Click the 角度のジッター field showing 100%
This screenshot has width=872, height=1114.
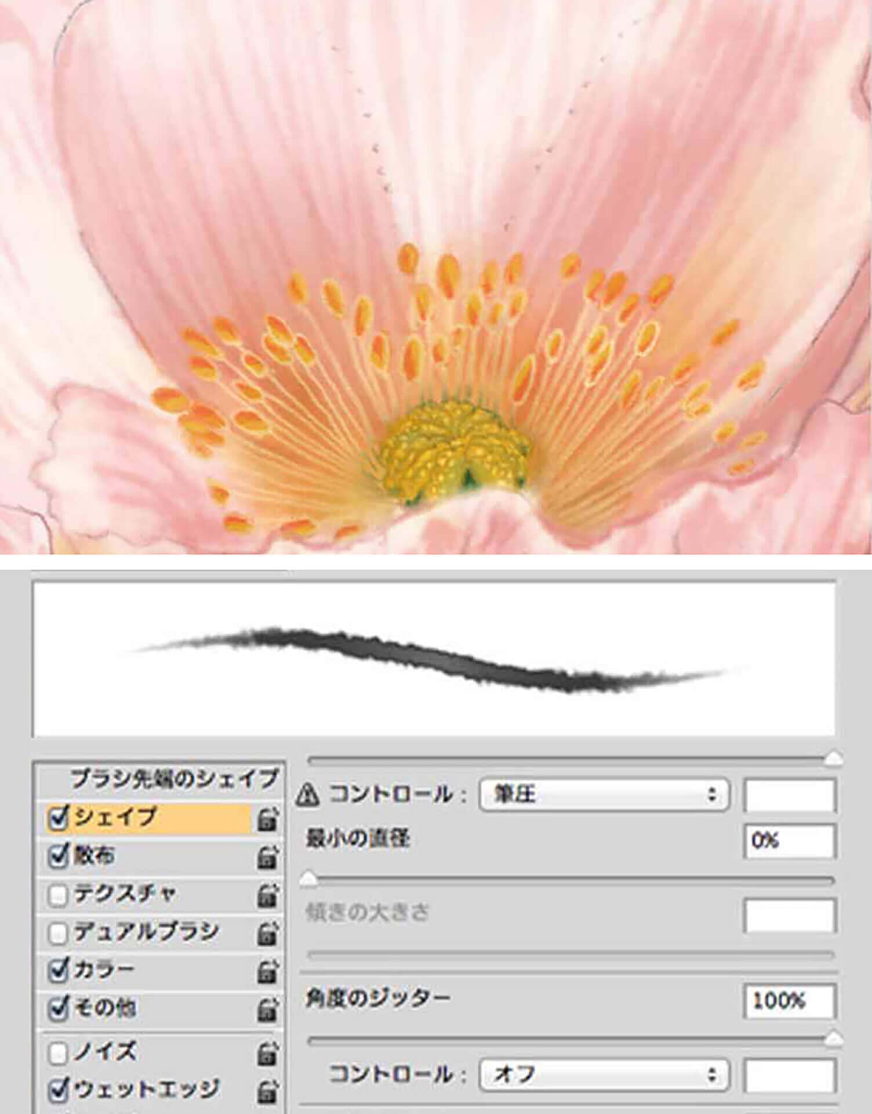point(789,1000)
